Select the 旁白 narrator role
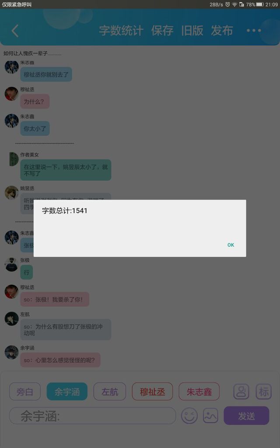Image resolution: width=280 pixels, height=448 pixels. (25, 392)
